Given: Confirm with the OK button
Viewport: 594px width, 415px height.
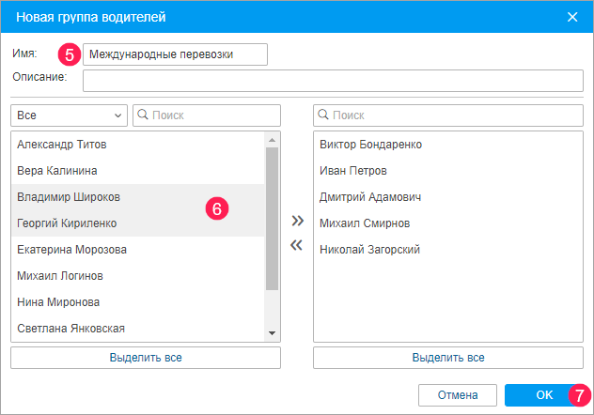Looking at the screenshot, I should tap(544, 395).
